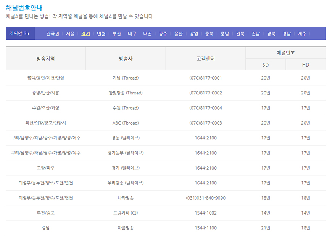Click phone number 1544-1002
332x237 pixels.
click(206, 213)
